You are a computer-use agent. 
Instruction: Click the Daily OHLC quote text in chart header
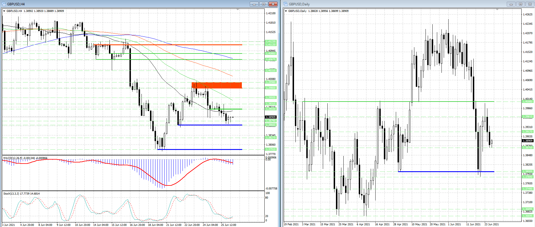tap(328, 11)
